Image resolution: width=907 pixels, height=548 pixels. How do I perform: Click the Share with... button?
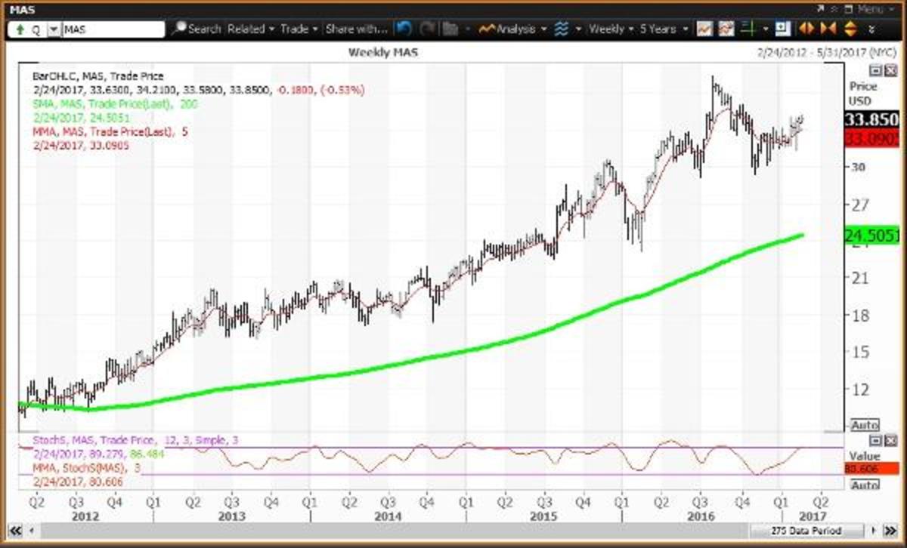[357, 29]
